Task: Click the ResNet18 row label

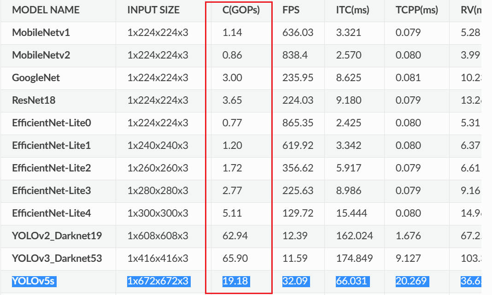Action: (x=33, y=100)
